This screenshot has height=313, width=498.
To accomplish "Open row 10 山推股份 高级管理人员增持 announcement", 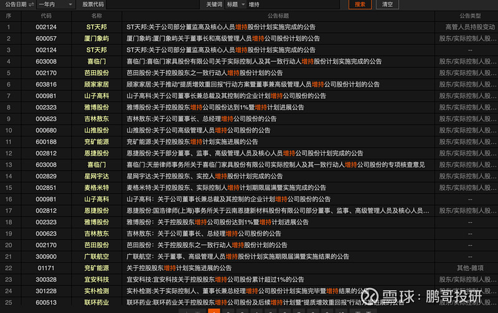I will (198, 130).
